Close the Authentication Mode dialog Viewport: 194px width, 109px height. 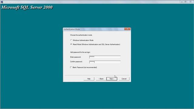tap(127, 29)
